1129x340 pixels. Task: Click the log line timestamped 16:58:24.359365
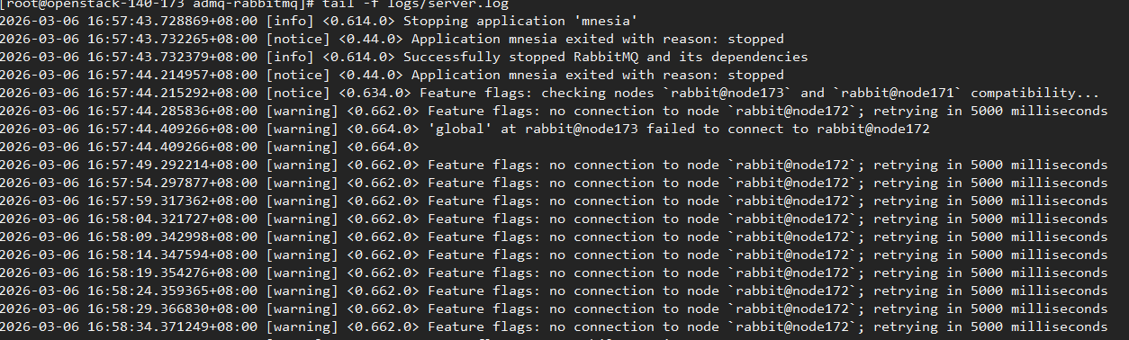(x=554, y=291)
